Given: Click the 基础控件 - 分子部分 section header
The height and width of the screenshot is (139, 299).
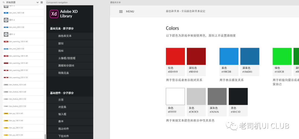Looking at the screenshot, I should (62, 93).
